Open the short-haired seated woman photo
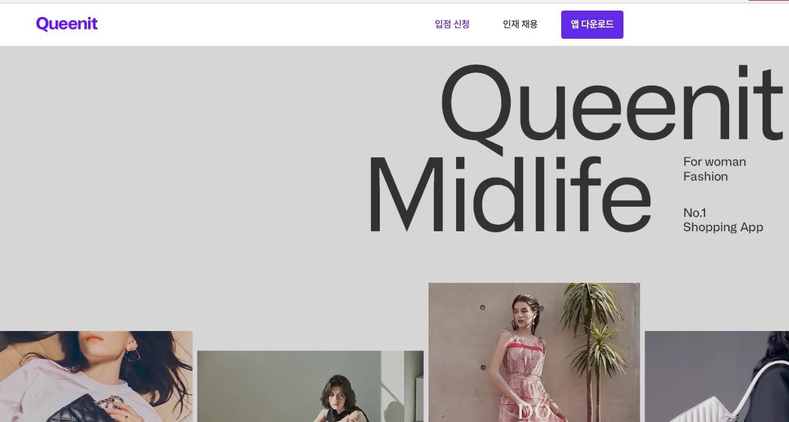 tap(310, 386)
